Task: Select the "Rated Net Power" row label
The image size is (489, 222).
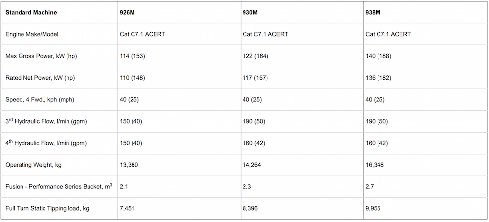Action: 41,78
